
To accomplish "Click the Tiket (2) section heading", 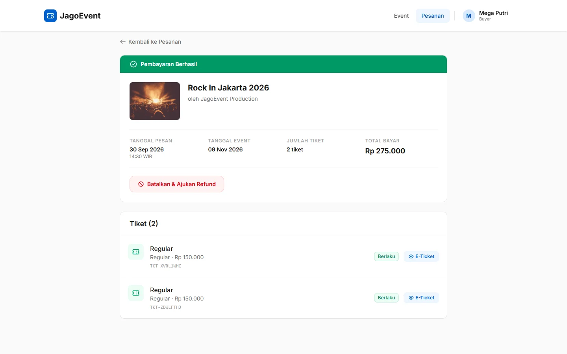I will [x=144, y=223].
